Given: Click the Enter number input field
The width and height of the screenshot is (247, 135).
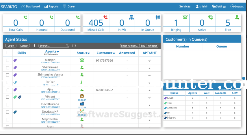Looking at the screenshot, I should pyautogui.click(x=130, y=46).
